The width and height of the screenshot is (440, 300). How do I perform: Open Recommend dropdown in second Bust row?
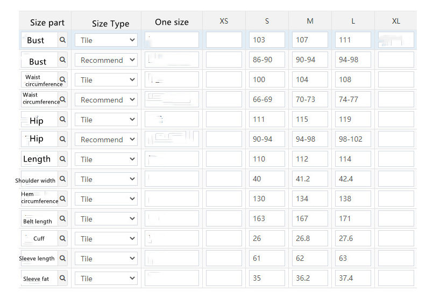coord(106,60)
